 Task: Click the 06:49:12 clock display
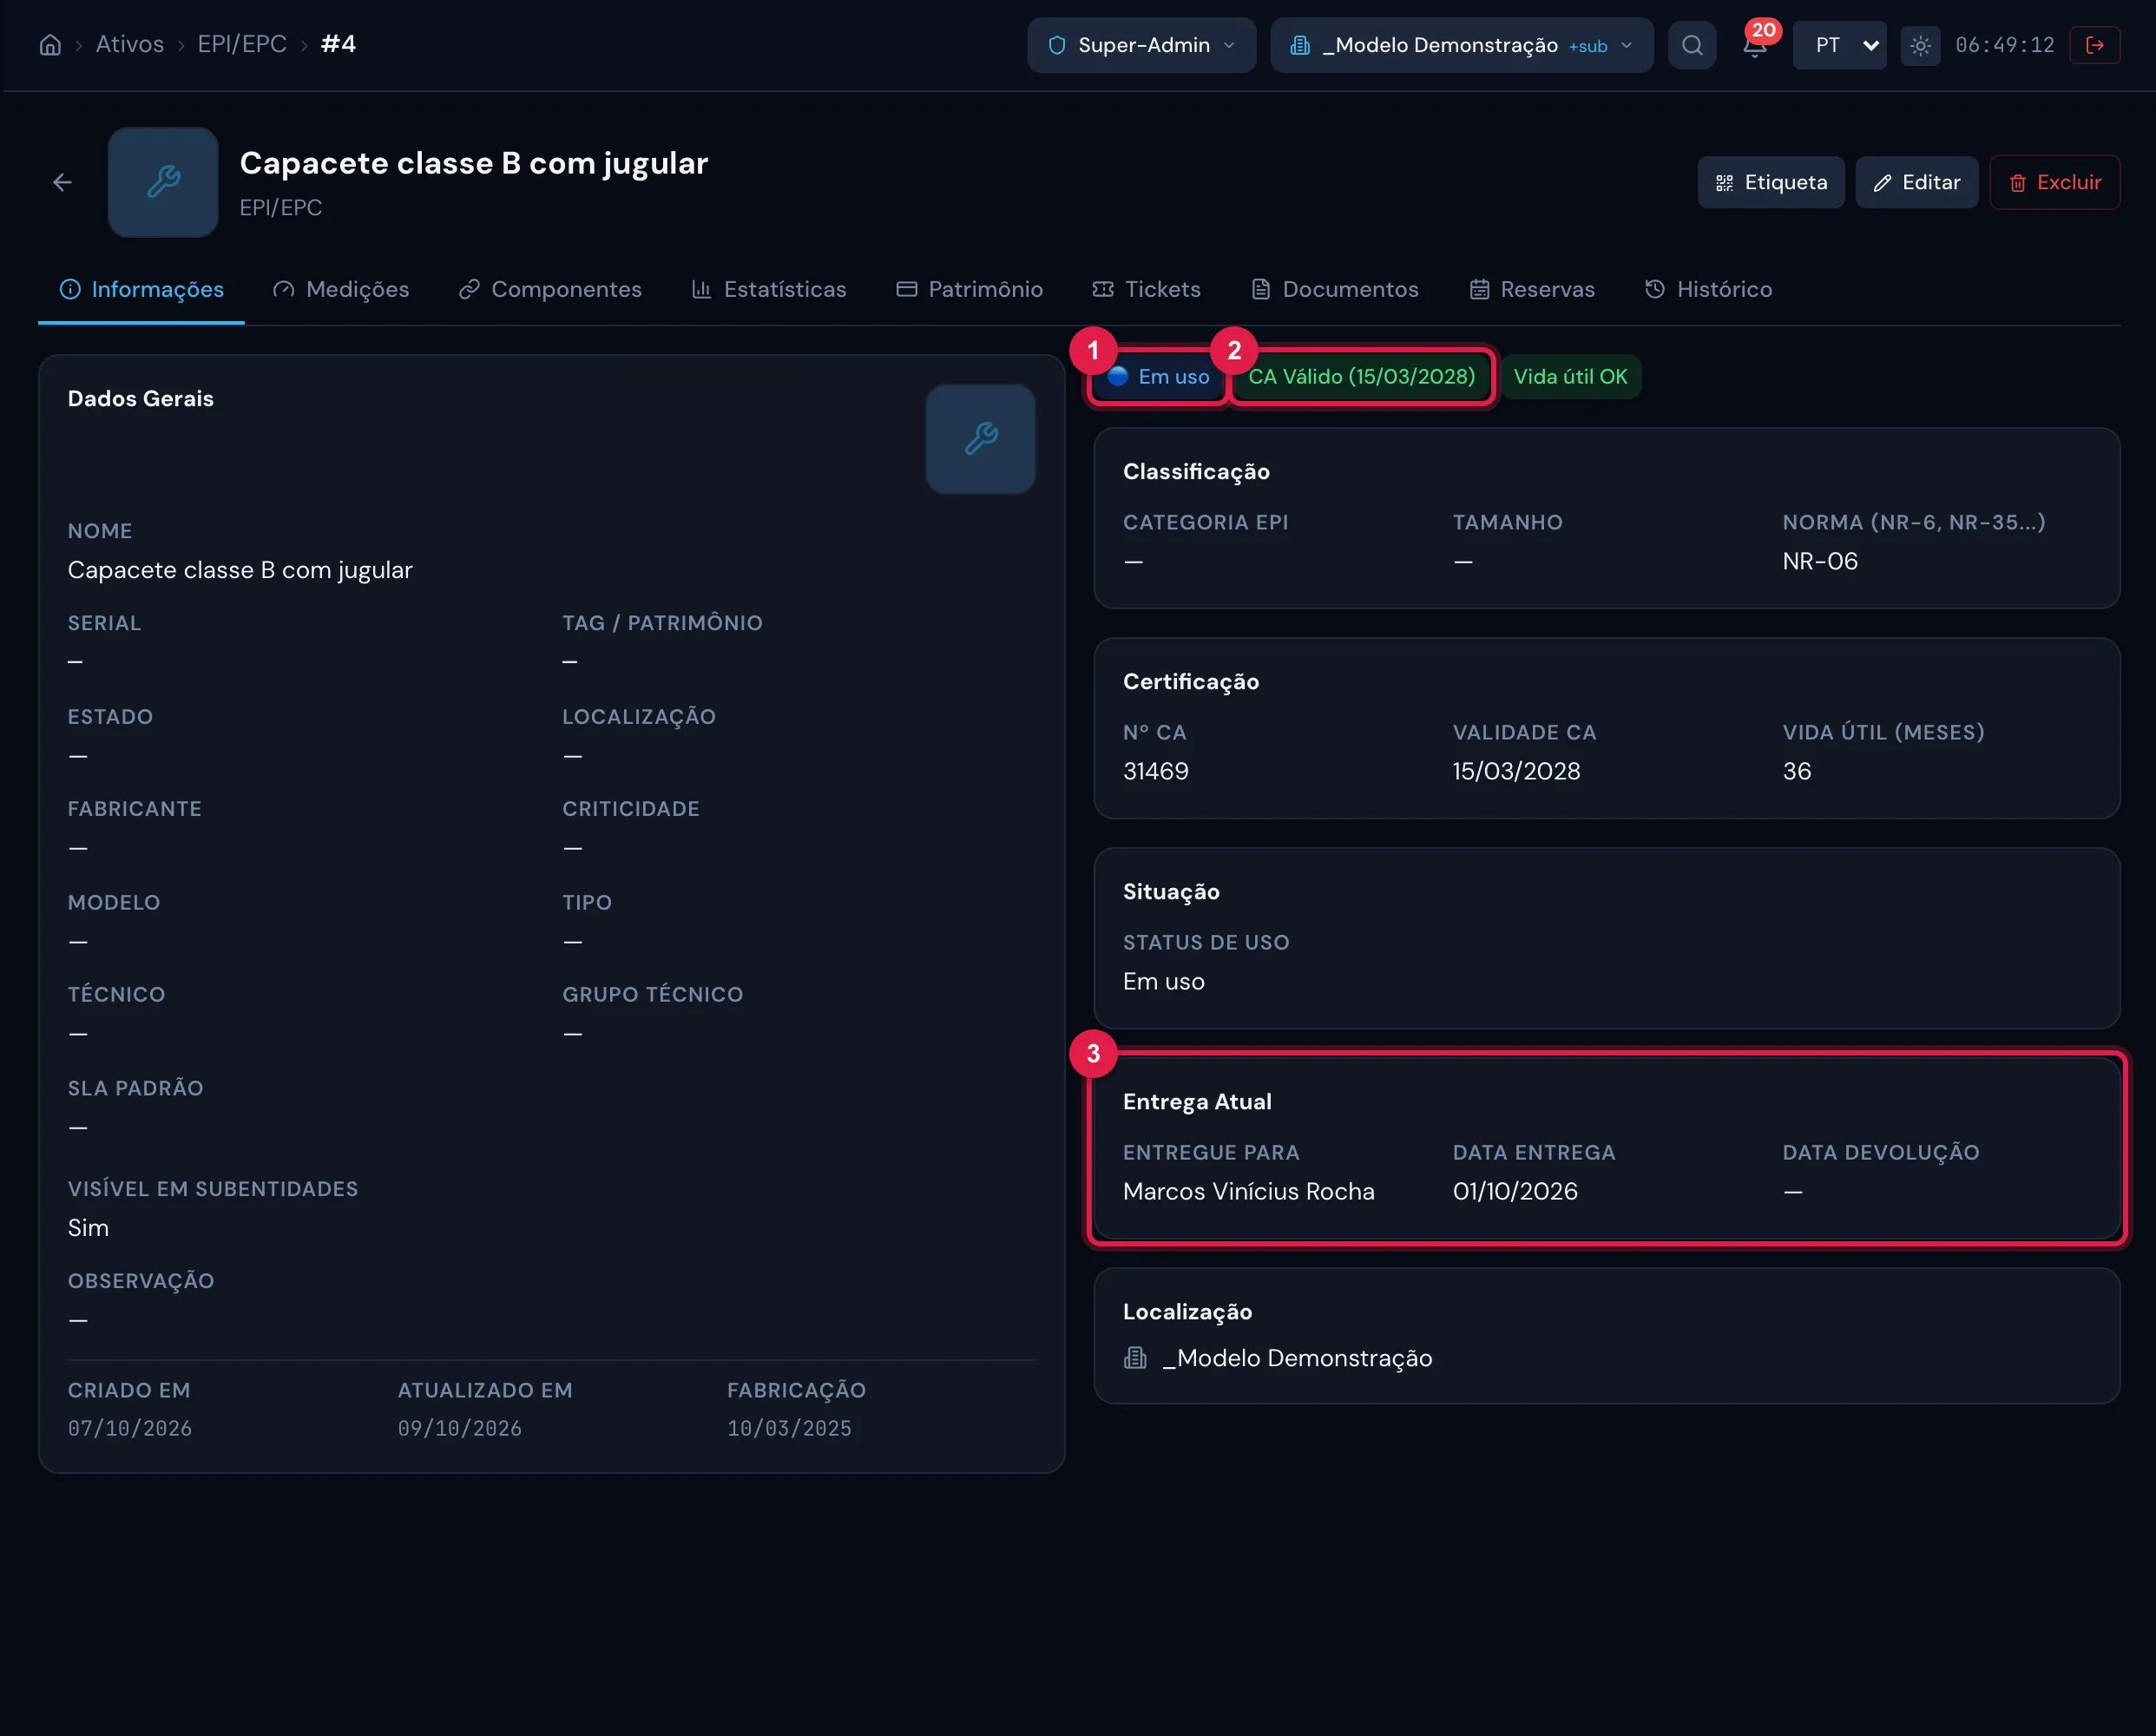[x=2004, y=45]
